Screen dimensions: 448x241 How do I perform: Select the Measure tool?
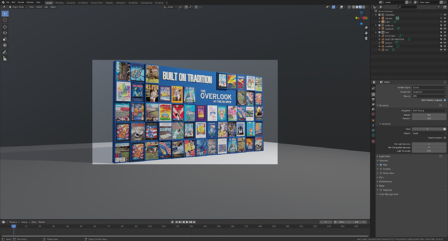pyautogui.click(x=5, y=58)
